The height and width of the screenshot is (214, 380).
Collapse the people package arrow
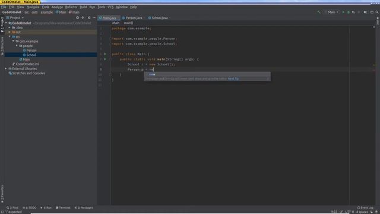coord(17,46)
